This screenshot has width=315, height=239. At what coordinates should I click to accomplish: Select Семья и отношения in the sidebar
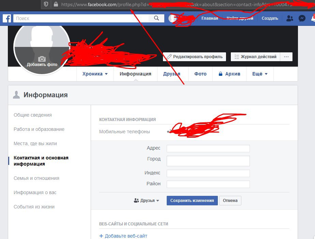(36, 178)
